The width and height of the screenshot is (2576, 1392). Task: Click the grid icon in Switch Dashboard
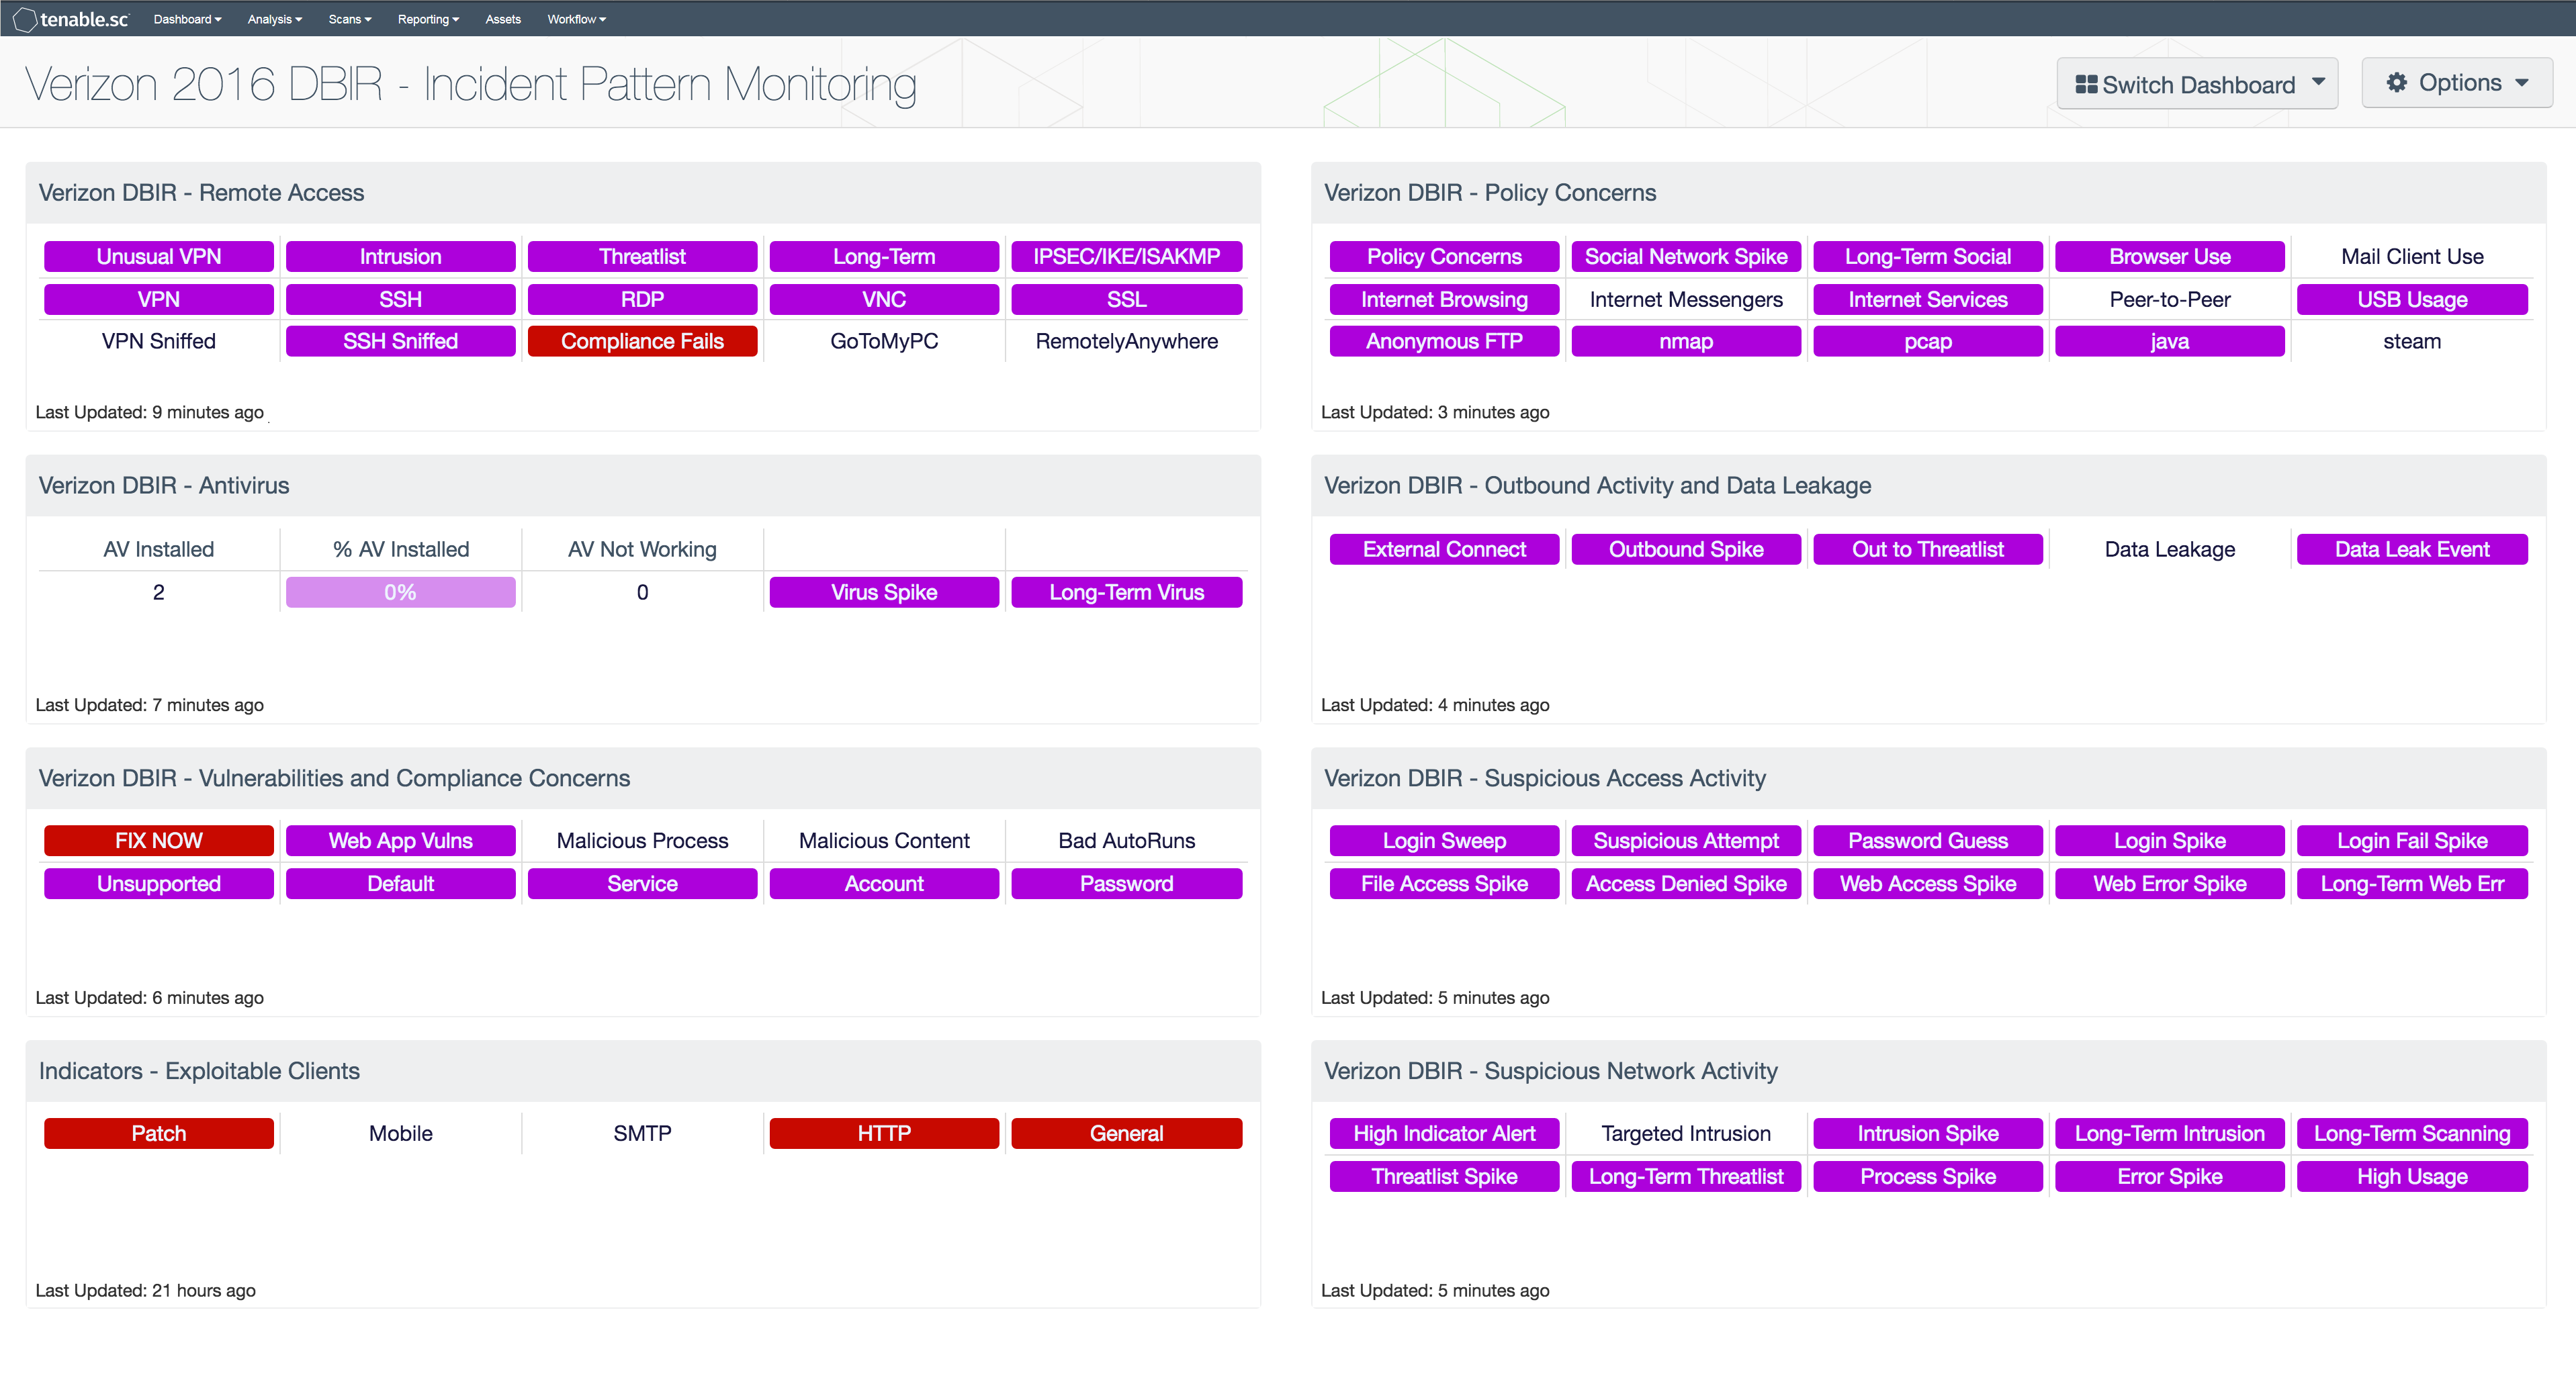(x=2086, y=85)
